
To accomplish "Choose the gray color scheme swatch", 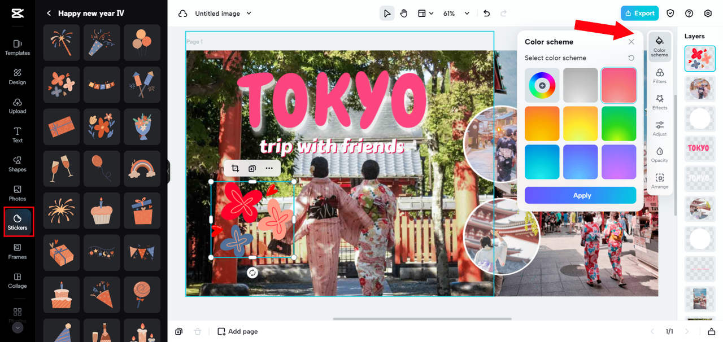I will 581,85.
